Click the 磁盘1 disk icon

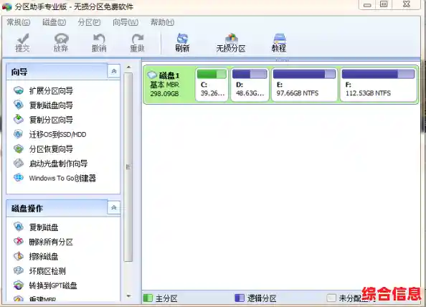(151, 75)
